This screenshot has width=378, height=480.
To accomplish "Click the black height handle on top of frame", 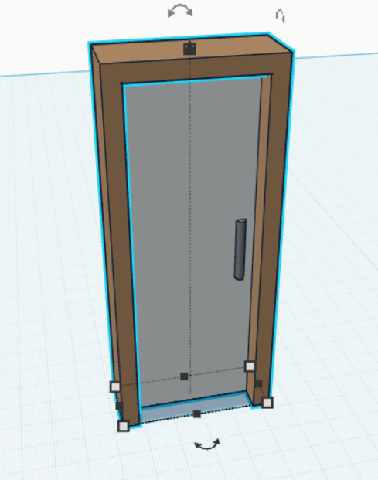I will (x=189, y=49).
